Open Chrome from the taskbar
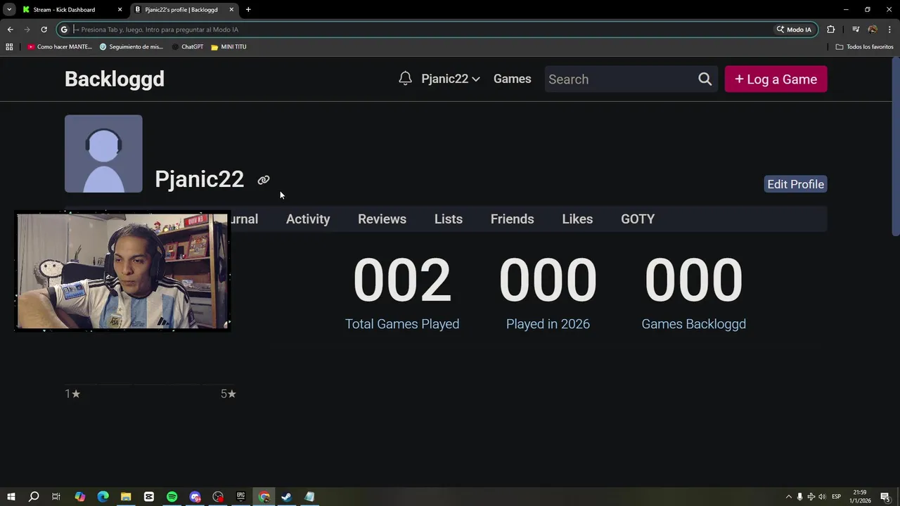The image size is (900, 506). coord(264,497)
